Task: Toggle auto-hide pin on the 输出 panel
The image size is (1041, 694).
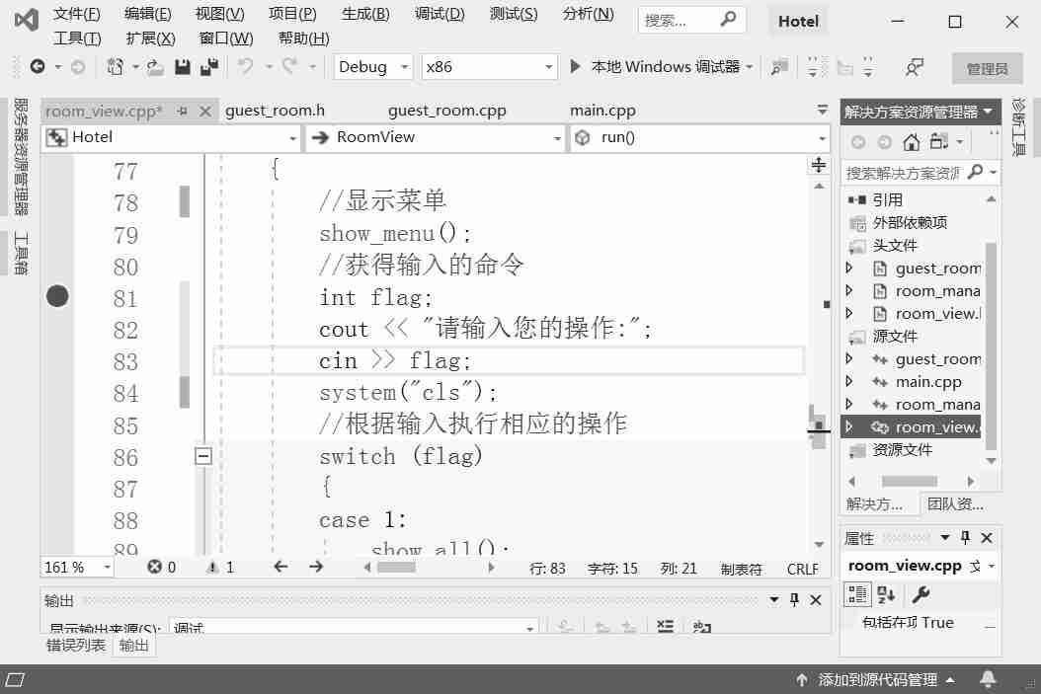Action: tap(794, 600)
